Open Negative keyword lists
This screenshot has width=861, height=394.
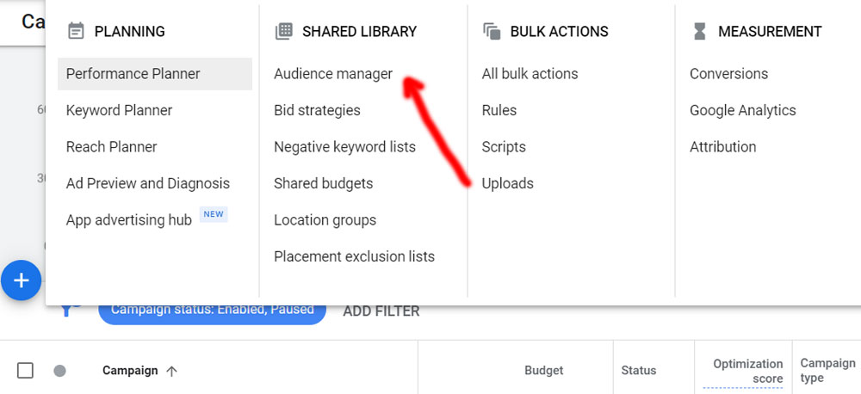tap(345, 147)
